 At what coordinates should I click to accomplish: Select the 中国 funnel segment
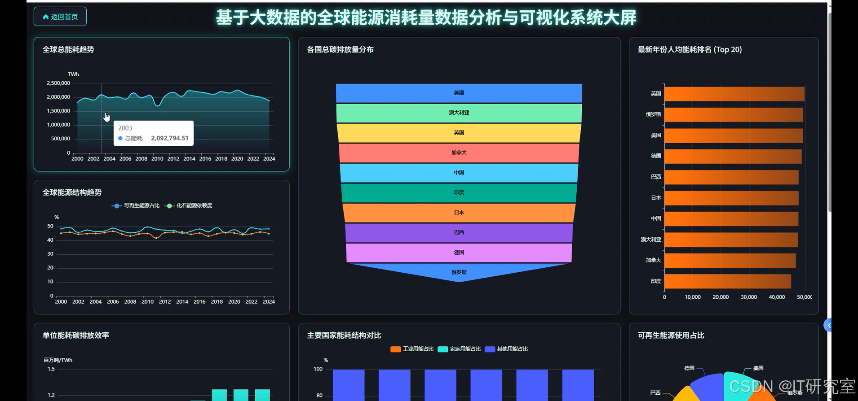(x=459, y=173)
